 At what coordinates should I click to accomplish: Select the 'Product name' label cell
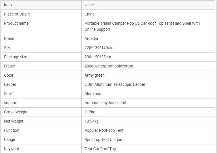point(16,23)
